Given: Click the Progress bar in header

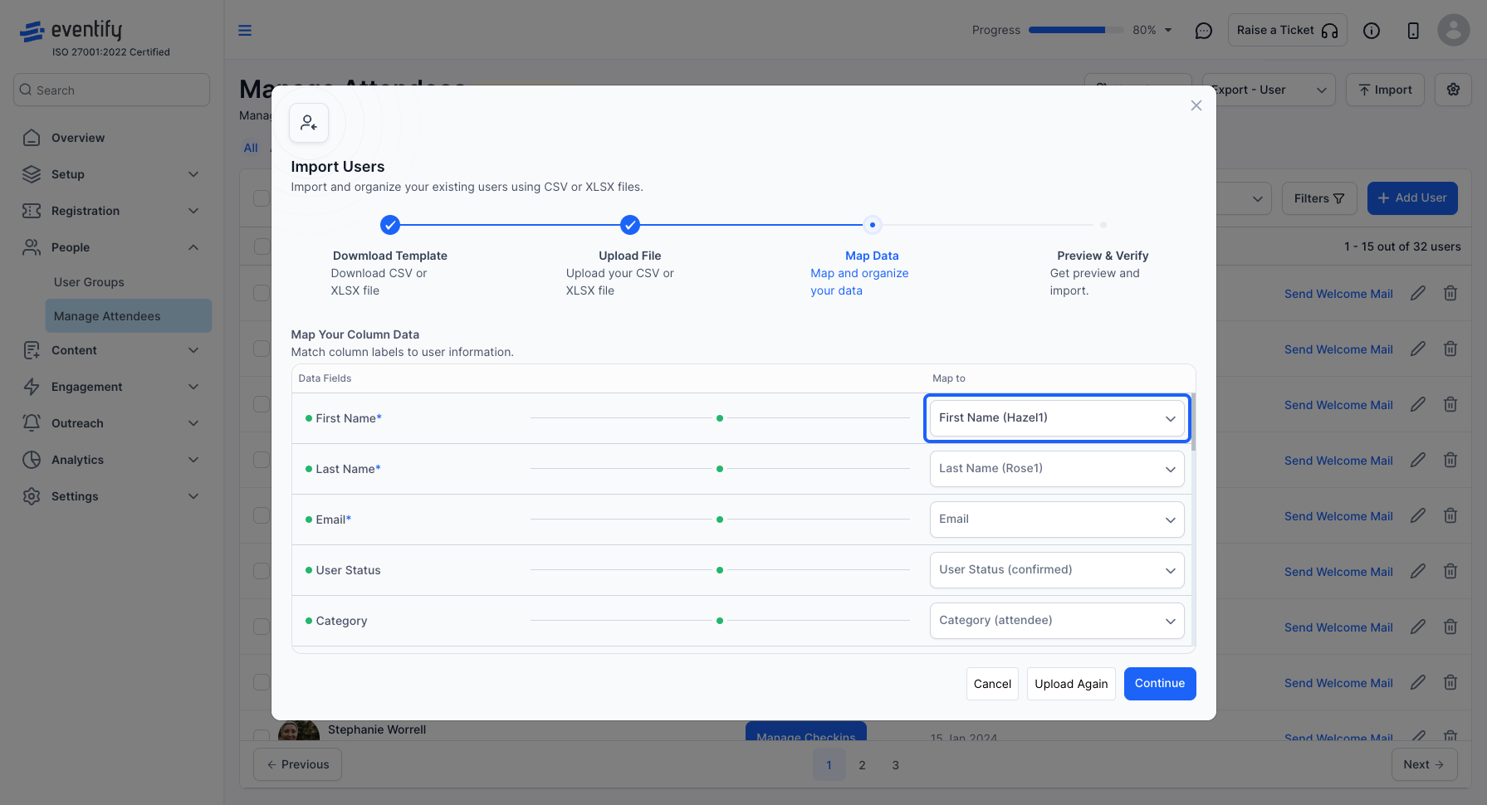Looking at the screenshot, I should [1075, 30].
